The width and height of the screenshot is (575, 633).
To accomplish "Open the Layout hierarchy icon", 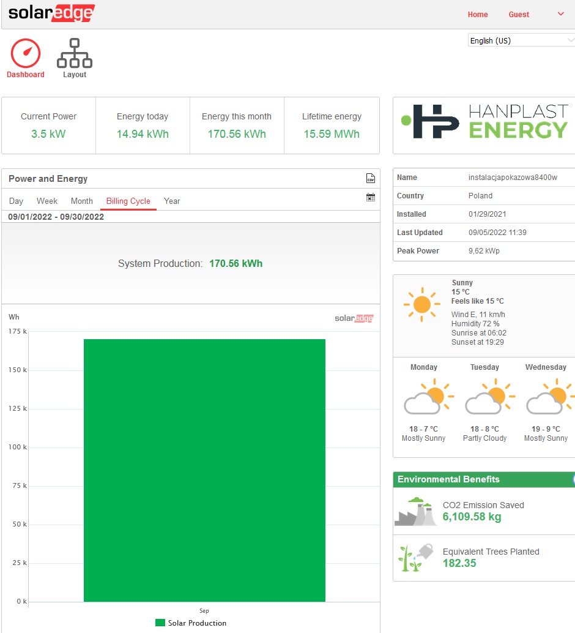I will [x=75, y=54].
